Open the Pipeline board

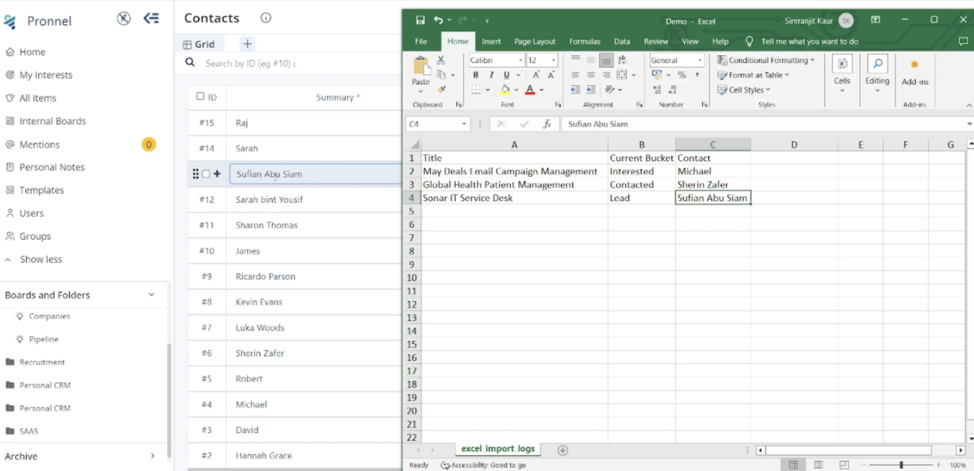pyautogui.click(x=43, y=339)
